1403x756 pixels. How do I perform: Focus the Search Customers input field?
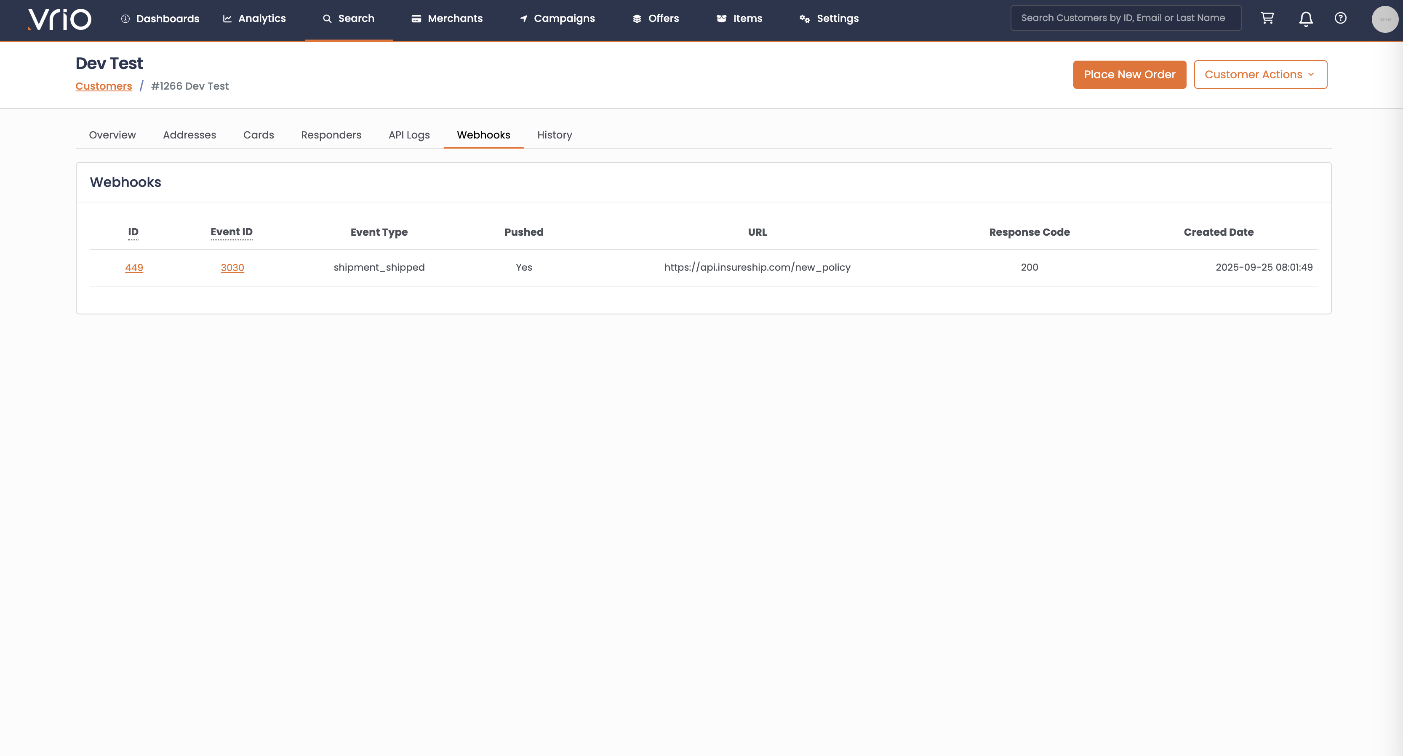(1126, 18)
